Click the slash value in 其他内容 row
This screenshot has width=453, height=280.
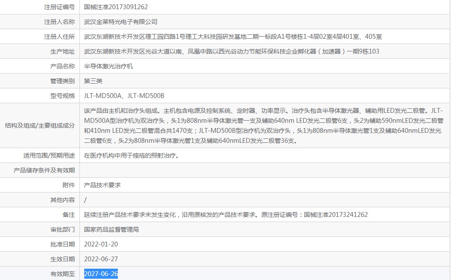pos(85,200)
